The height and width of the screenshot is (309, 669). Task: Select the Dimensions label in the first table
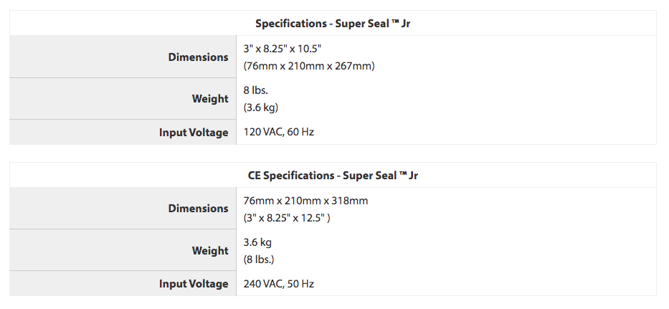pyautogui.click(x=198, y=57)
